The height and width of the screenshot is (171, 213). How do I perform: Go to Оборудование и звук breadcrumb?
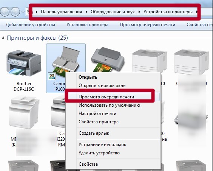coord(113,12)
